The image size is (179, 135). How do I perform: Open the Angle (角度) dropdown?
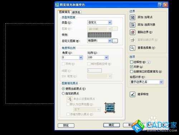tap(72, 57)
